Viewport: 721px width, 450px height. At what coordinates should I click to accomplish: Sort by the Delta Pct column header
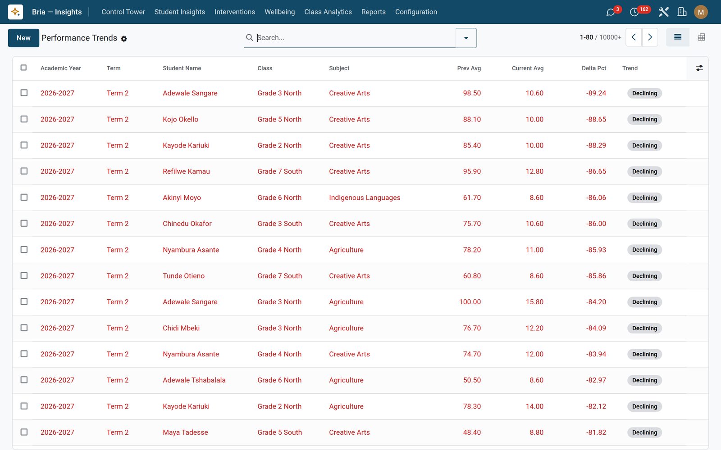(593, 68)
